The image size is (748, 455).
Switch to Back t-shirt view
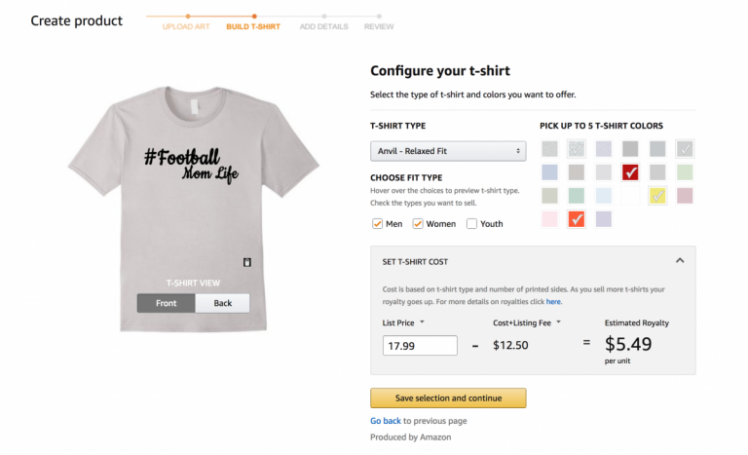click(x=223, y=303)
